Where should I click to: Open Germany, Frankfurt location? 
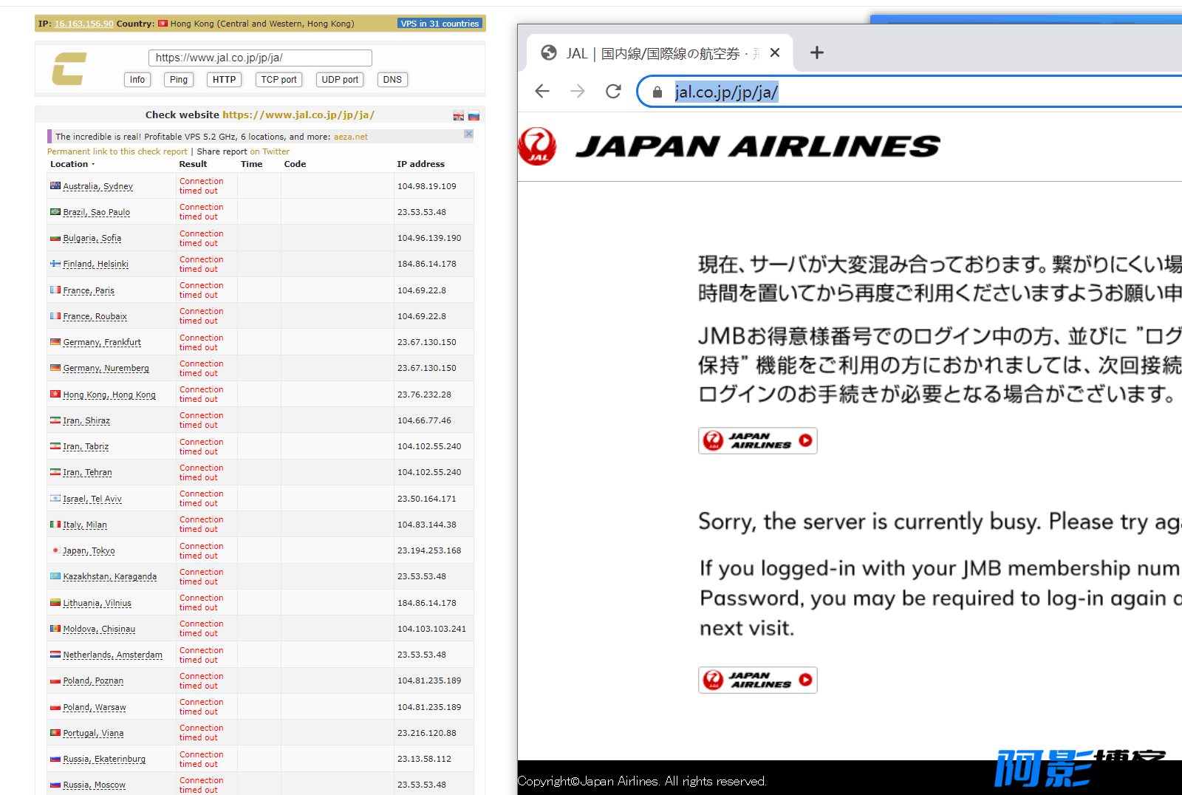click(102, 342)
